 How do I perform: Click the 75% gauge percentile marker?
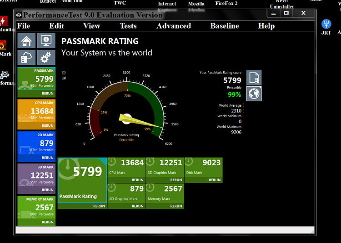pyautogui.click(x=127, y=95)
